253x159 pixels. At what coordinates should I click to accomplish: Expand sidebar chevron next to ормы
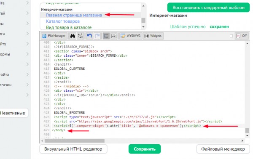pos(27,54)
